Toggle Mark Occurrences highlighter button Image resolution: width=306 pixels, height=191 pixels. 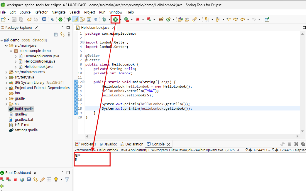tap(75, 19)
